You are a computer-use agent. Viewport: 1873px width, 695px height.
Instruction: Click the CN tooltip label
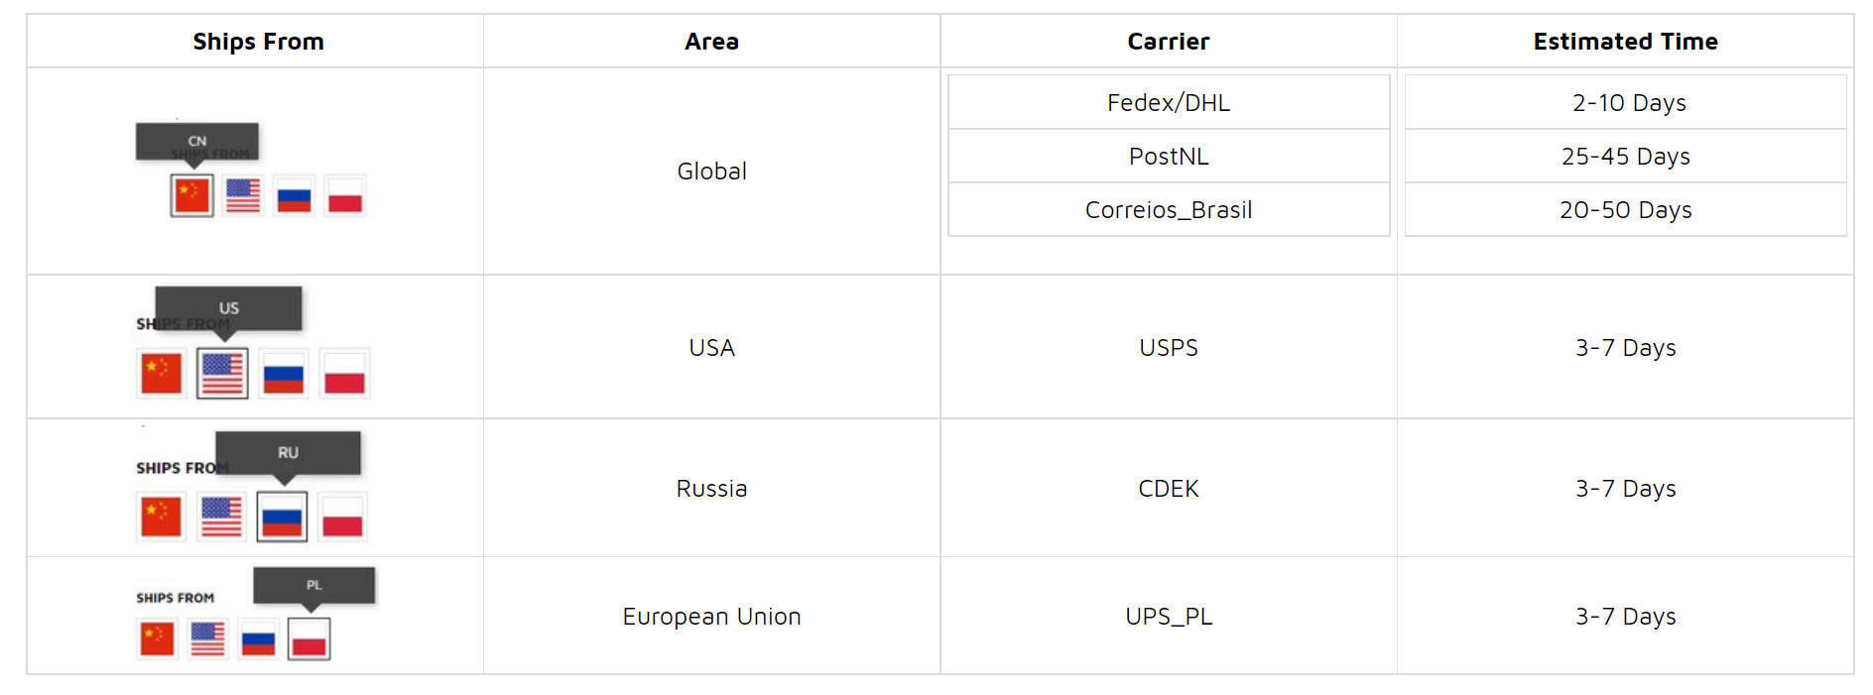click(x=197, y=142)
